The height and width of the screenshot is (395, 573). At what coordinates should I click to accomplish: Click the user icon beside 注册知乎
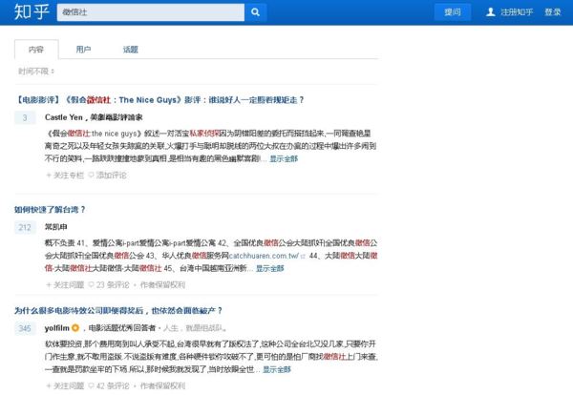[491, 12]
